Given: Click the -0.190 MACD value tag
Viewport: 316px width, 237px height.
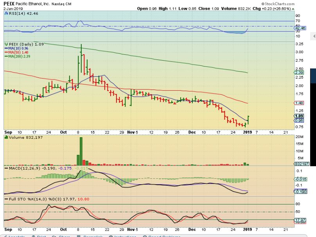Looking at the screenshot, I should click(x=301, y=192).
